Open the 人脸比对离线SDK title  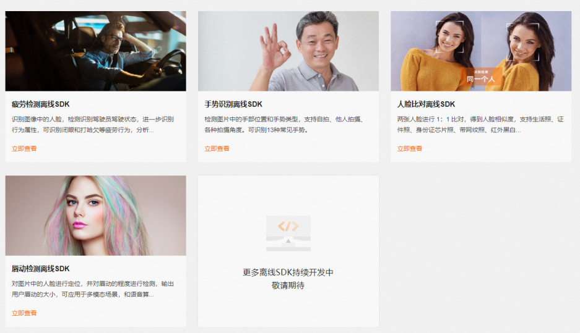426,104
